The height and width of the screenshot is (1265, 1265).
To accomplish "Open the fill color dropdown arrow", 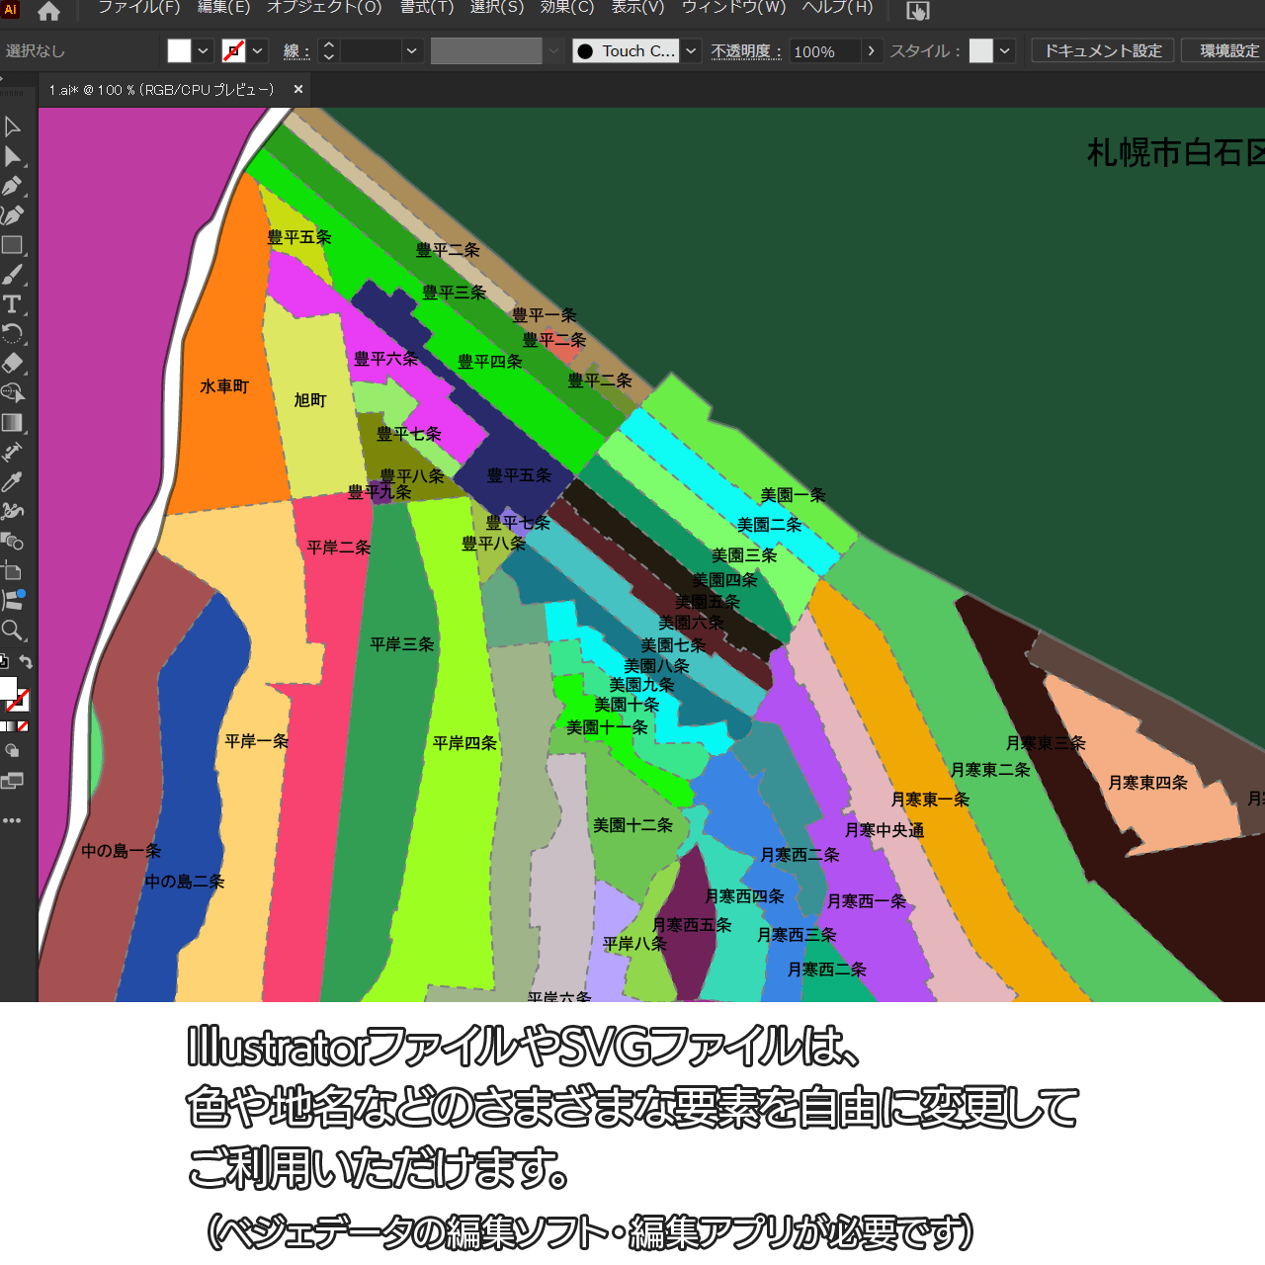I will (204, 50).
